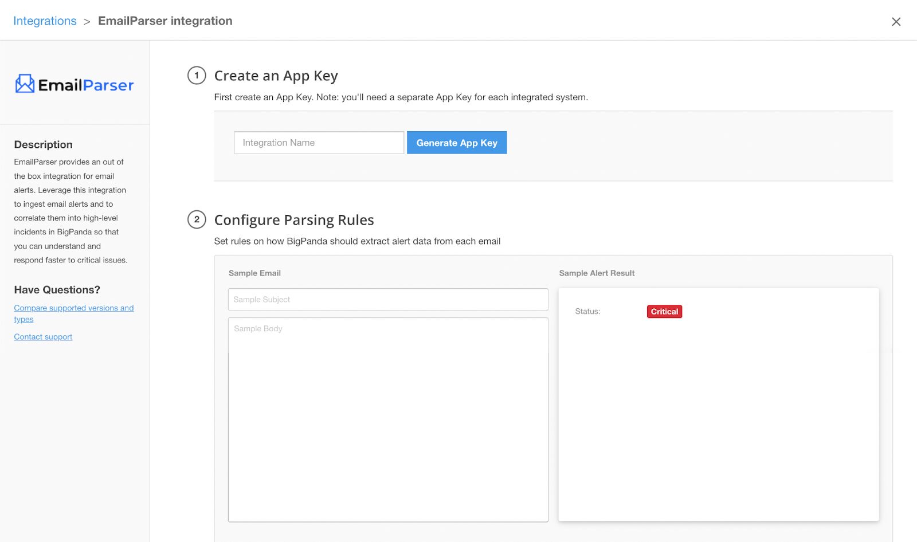The height and width of the screenshot is (542, 917).
Task: Click the 'Set rules on how BigPanda' text
Action: [357, 241]
